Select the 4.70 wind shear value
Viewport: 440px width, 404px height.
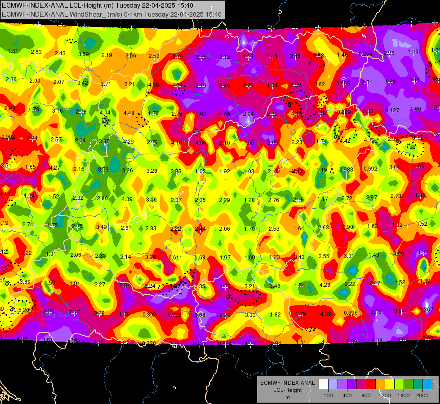[225, 286]
